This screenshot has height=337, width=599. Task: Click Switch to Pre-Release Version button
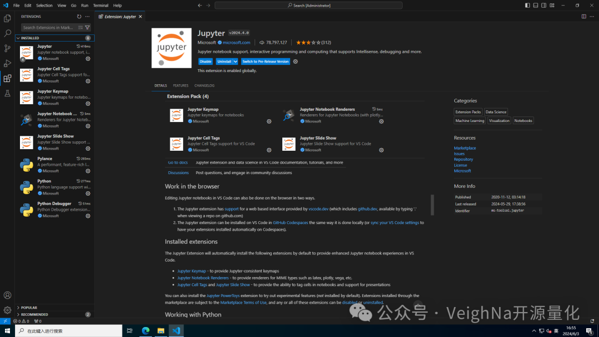[266, 62]
